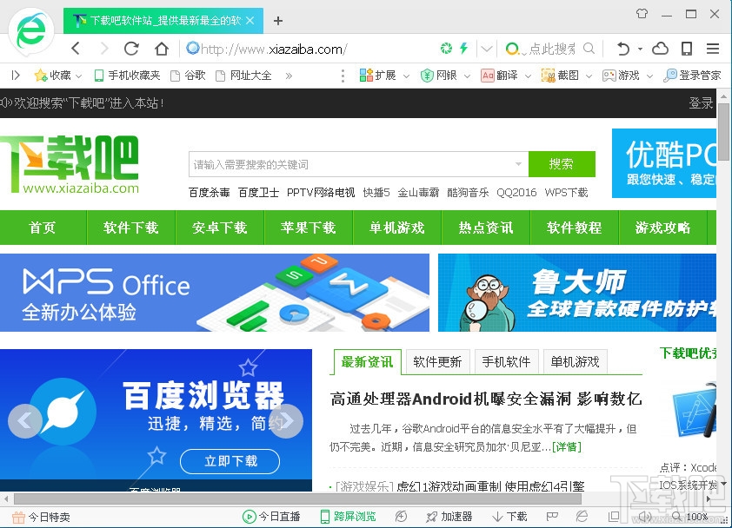Open the 下载 download manager

[509, 517]
